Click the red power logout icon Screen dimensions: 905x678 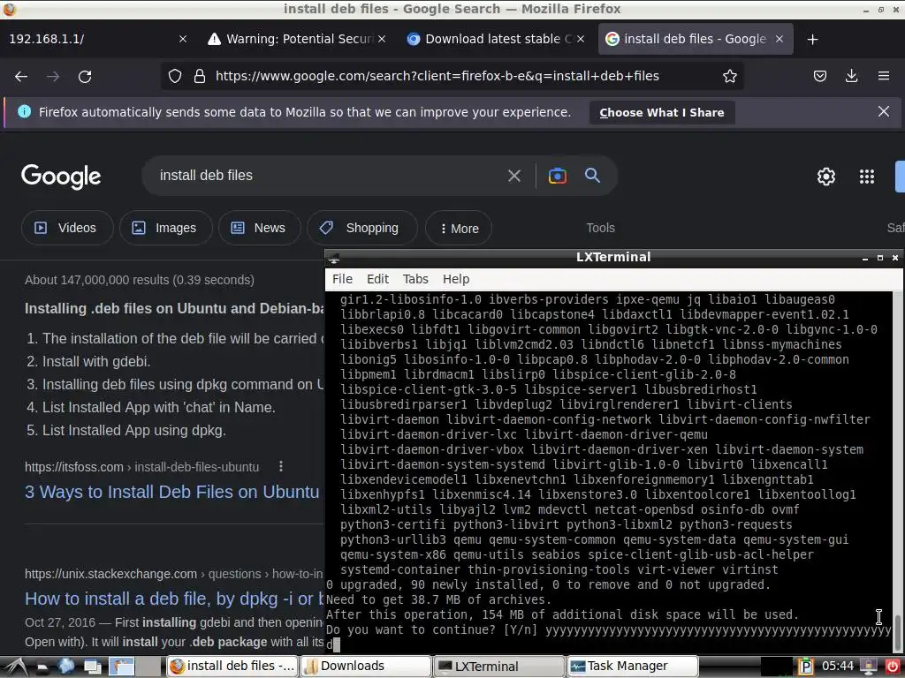point(894,667)
